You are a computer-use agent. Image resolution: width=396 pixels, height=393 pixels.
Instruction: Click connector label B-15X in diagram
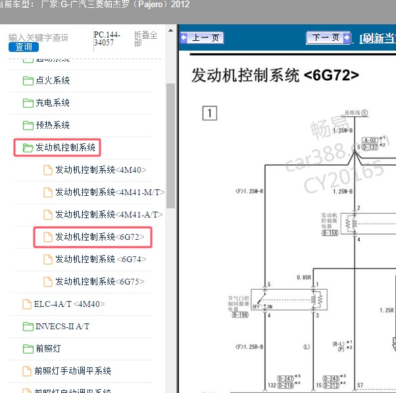[330, 233]
